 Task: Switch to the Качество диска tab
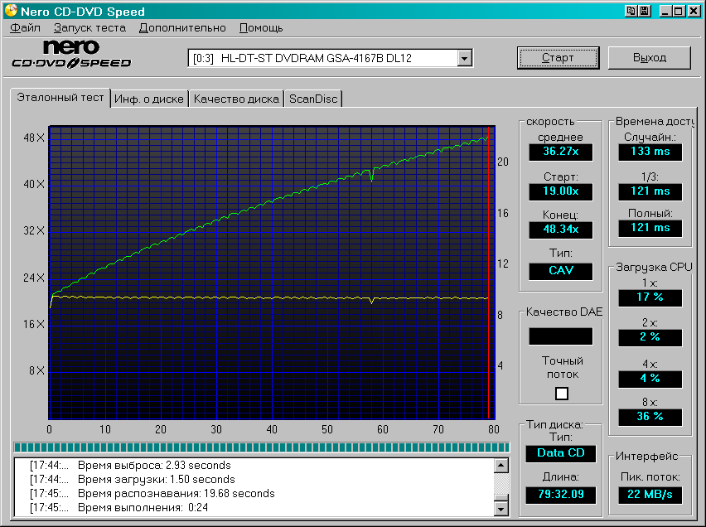(x=236, y=99)
